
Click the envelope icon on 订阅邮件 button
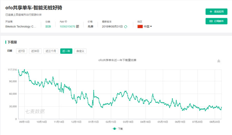pos(211,21)
